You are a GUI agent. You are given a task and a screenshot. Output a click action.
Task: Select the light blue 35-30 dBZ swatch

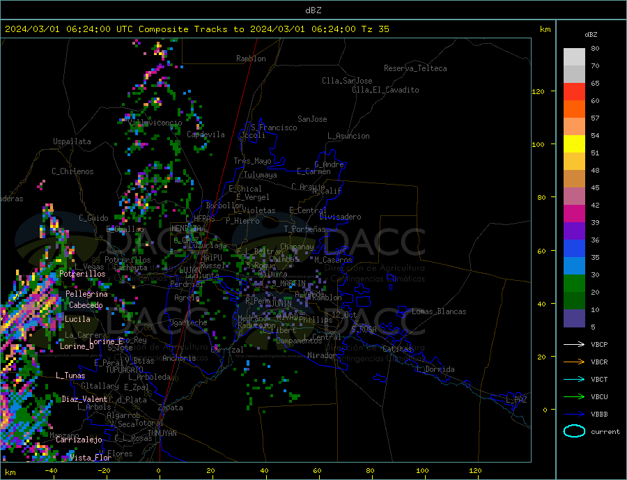click(574, 266)
